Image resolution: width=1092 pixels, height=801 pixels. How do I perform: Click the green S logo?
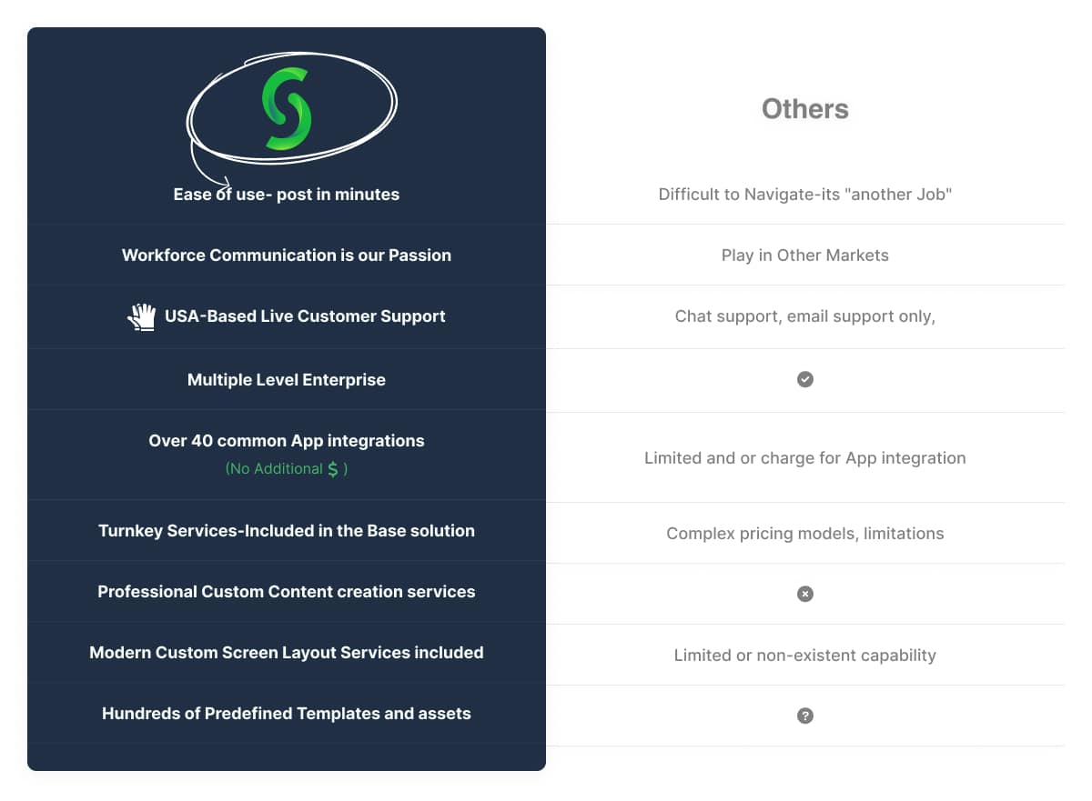click(x=287, y=109)
